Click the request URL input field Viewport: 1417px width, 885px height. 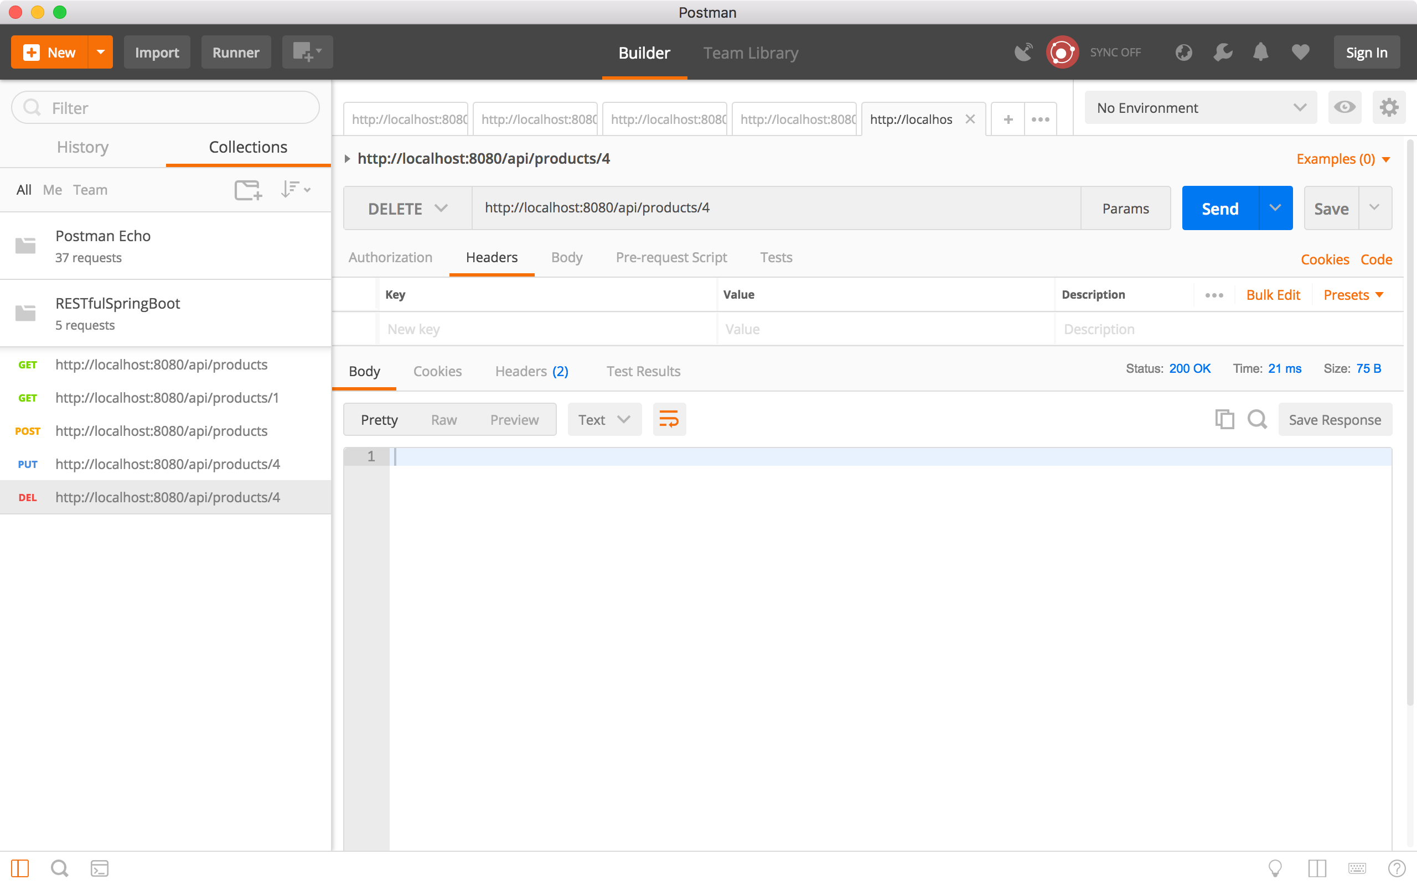(x=777, y=209)
